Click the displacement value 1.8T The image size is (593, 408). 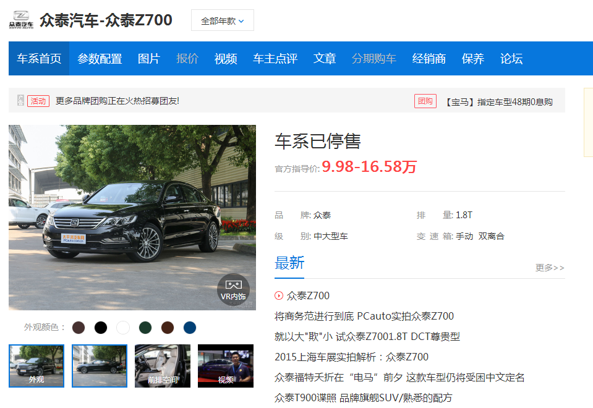[x=464, y=215]
